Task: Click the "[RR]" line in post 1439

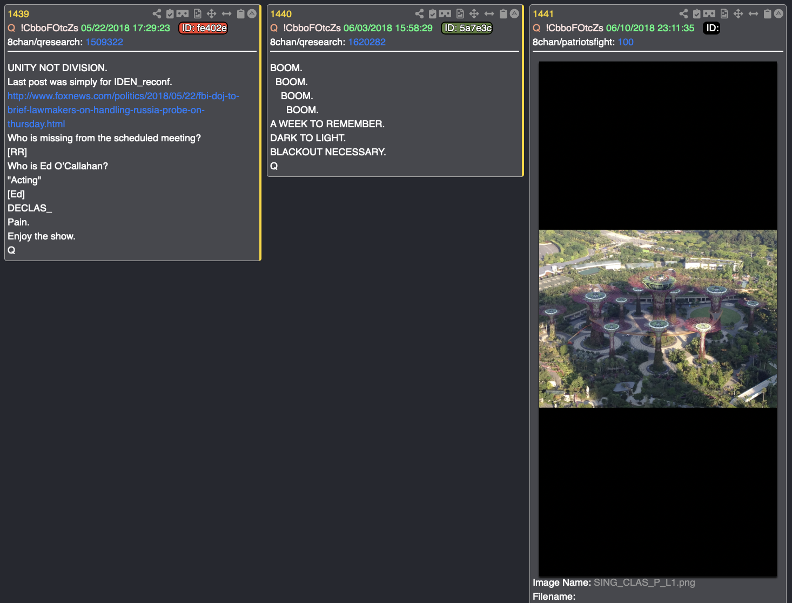Action: (17, 152)
